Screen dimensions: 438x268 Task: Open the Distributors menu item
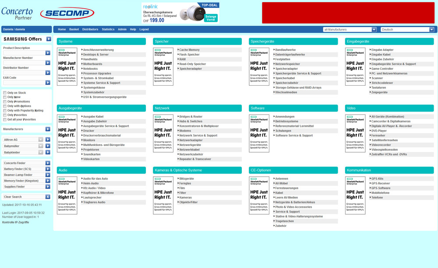[90, 29]
